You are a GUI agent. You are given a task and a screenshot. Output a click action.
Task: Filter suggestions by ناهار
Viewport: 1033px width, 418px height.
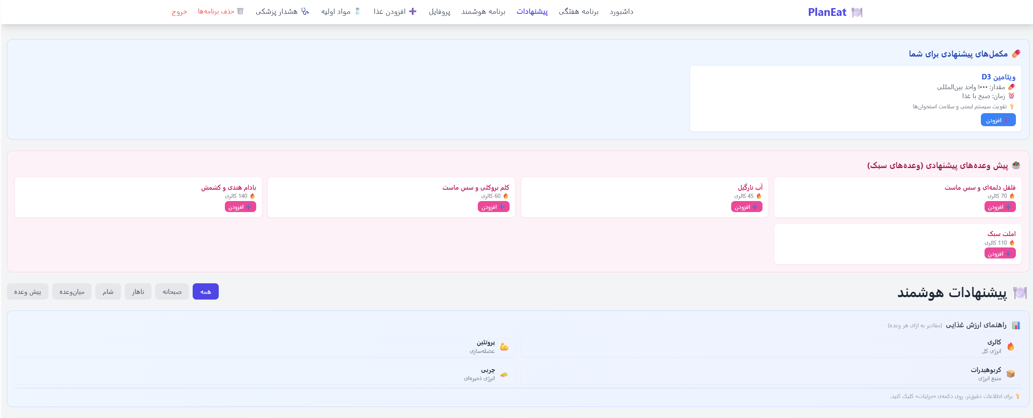coord(138,291)
